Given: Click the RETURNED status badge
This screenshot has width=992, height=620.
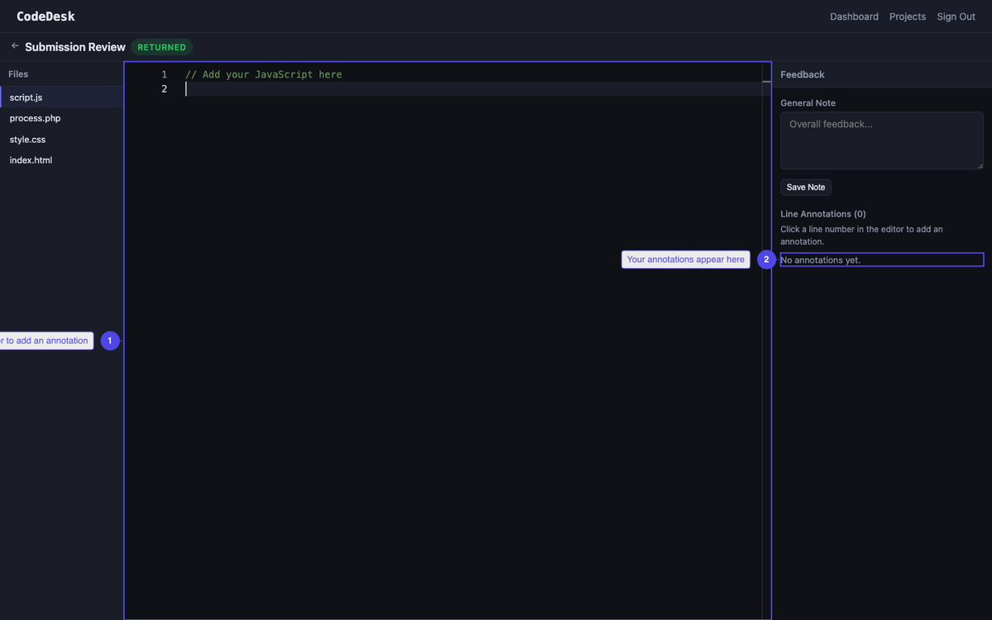Looking at the screenshot, I should tap(161, 47).
